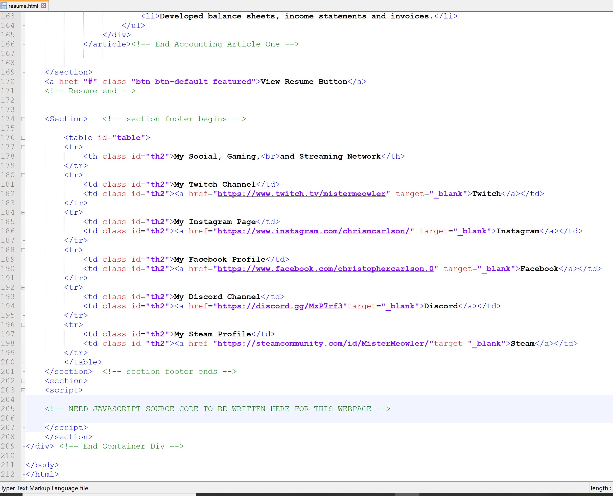Collapse the section fold marker at line 202
The width and height of the screenshot is (613, 496).
(x=23, y=381)
